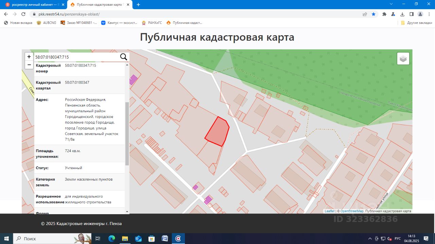Open the Новая вкладка bookmark
The width and height of the screenshot is (435, 244).
tap(18, 23)
